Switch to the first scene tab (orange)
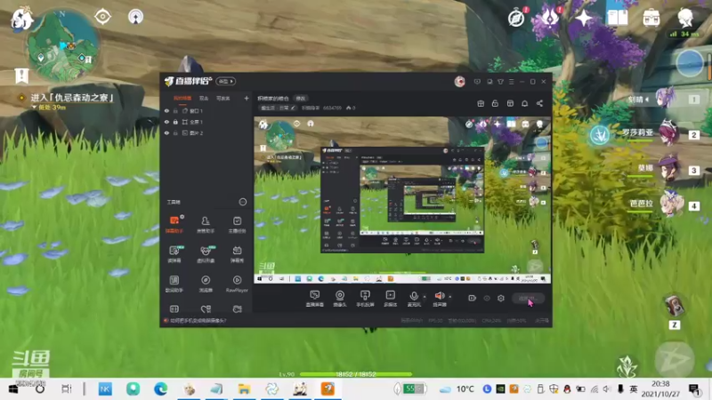 (x=182, y=99)
